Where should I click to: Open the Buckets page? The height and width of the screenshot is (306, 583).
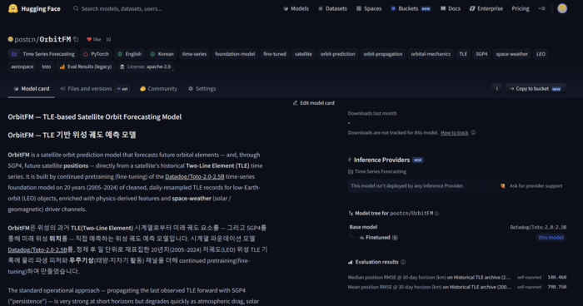click(x=411, y=8)
